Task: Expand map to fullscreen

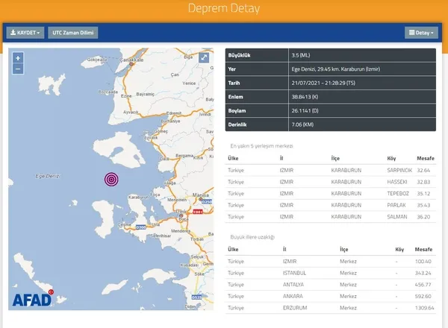Action: click(x=204, y=58)
